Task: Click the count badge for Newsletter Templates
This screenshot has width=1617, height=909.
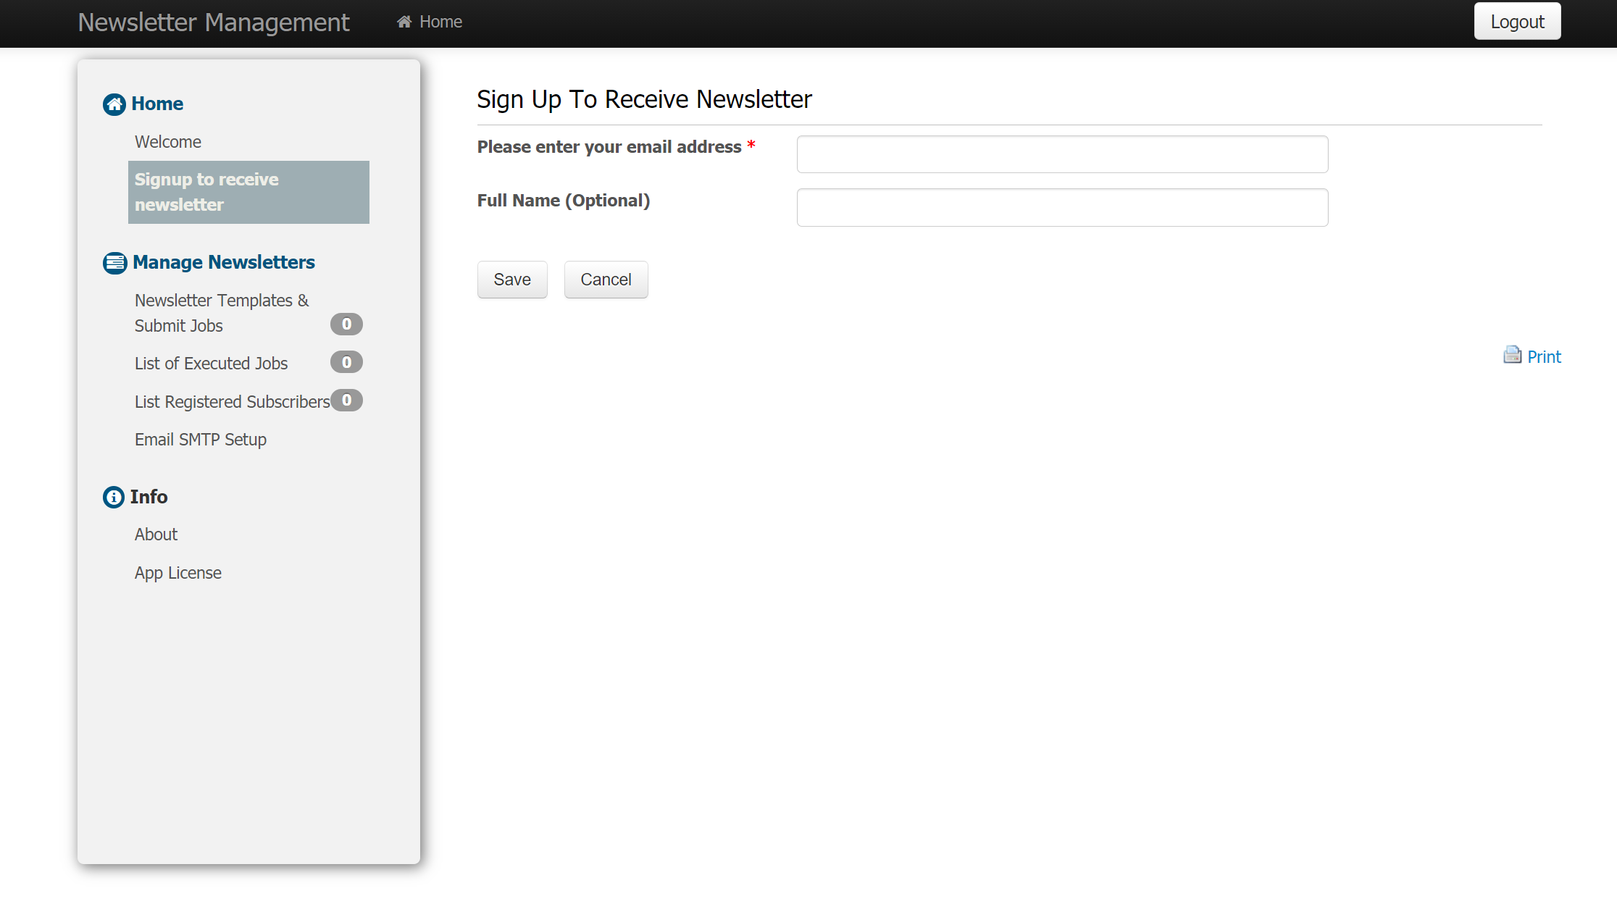Action: (346, 324)
